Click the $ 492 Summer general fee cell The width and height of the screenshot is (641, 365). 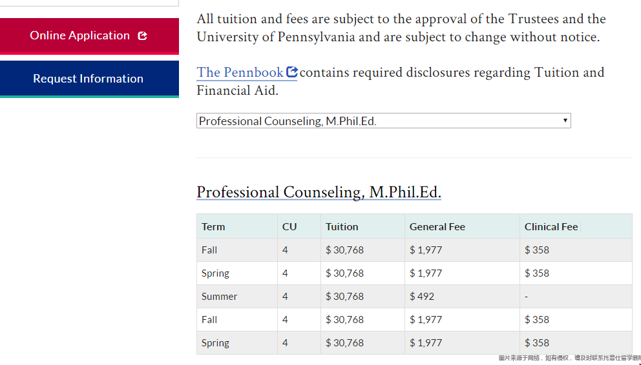pyautogui.click(x=421, y=297)
